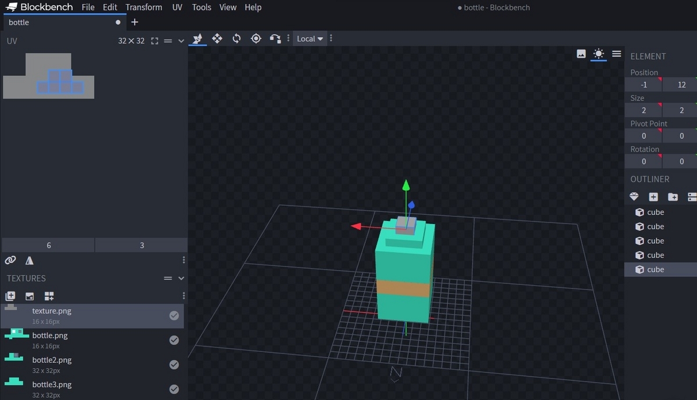This screenshot has width=697, height=400.
Task: Toggle the UV mirror icon
Action: click(x=30, y=261)
